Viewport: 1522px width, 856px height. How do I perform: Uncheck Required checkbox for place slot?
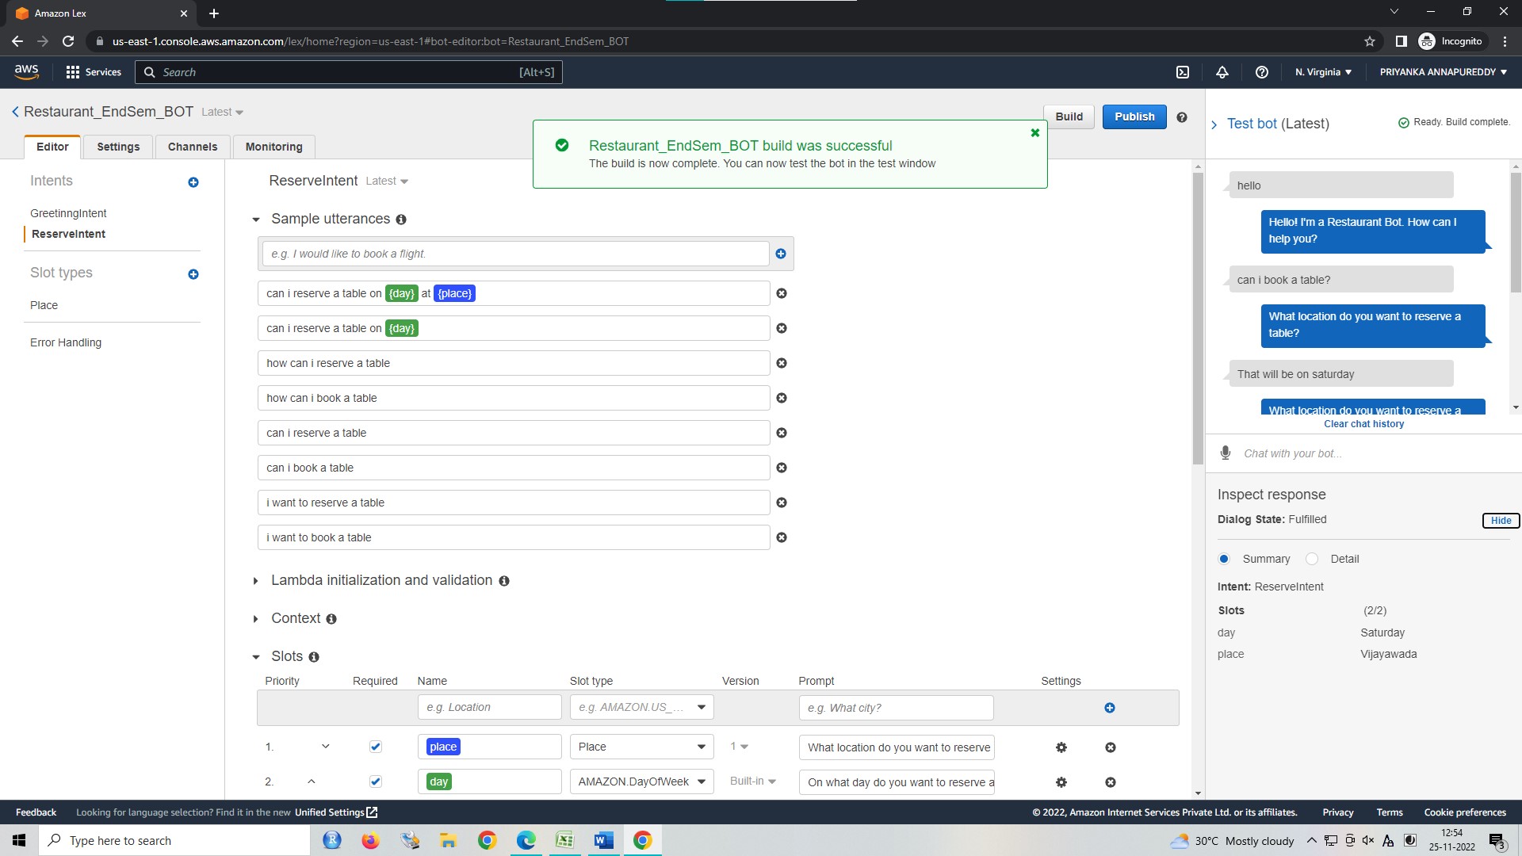376,747
